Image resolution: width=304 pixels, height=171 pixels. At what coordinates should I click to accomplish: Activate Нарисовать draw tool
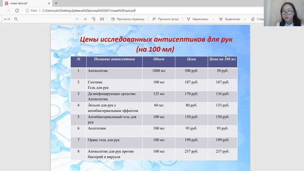click(198, 19)
